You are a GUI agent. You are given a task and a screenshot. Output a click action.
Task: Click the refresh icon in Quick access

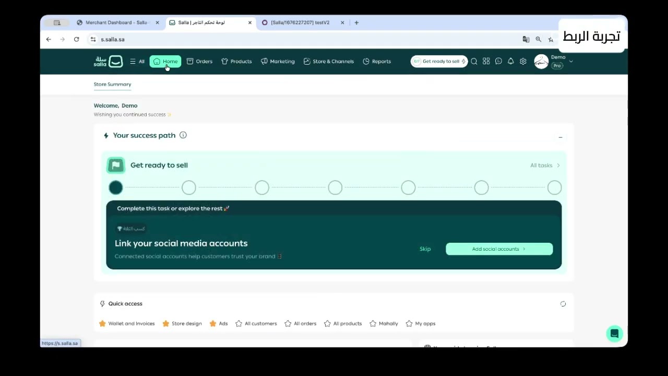[563, 304]
